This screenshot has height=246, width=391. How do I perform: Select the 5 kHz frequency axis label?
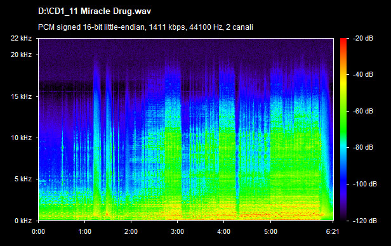coord(23,179)
